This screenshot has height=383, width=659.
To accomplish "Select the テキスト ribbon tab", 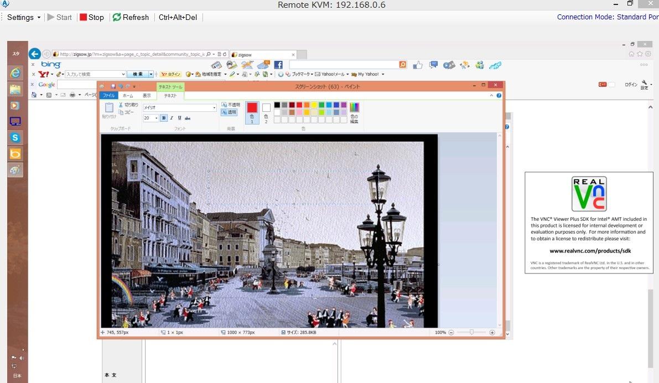I will click(170, 95).
